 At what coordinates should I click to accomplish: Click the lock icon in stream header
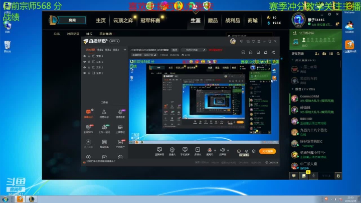click(x=251, y=52)
